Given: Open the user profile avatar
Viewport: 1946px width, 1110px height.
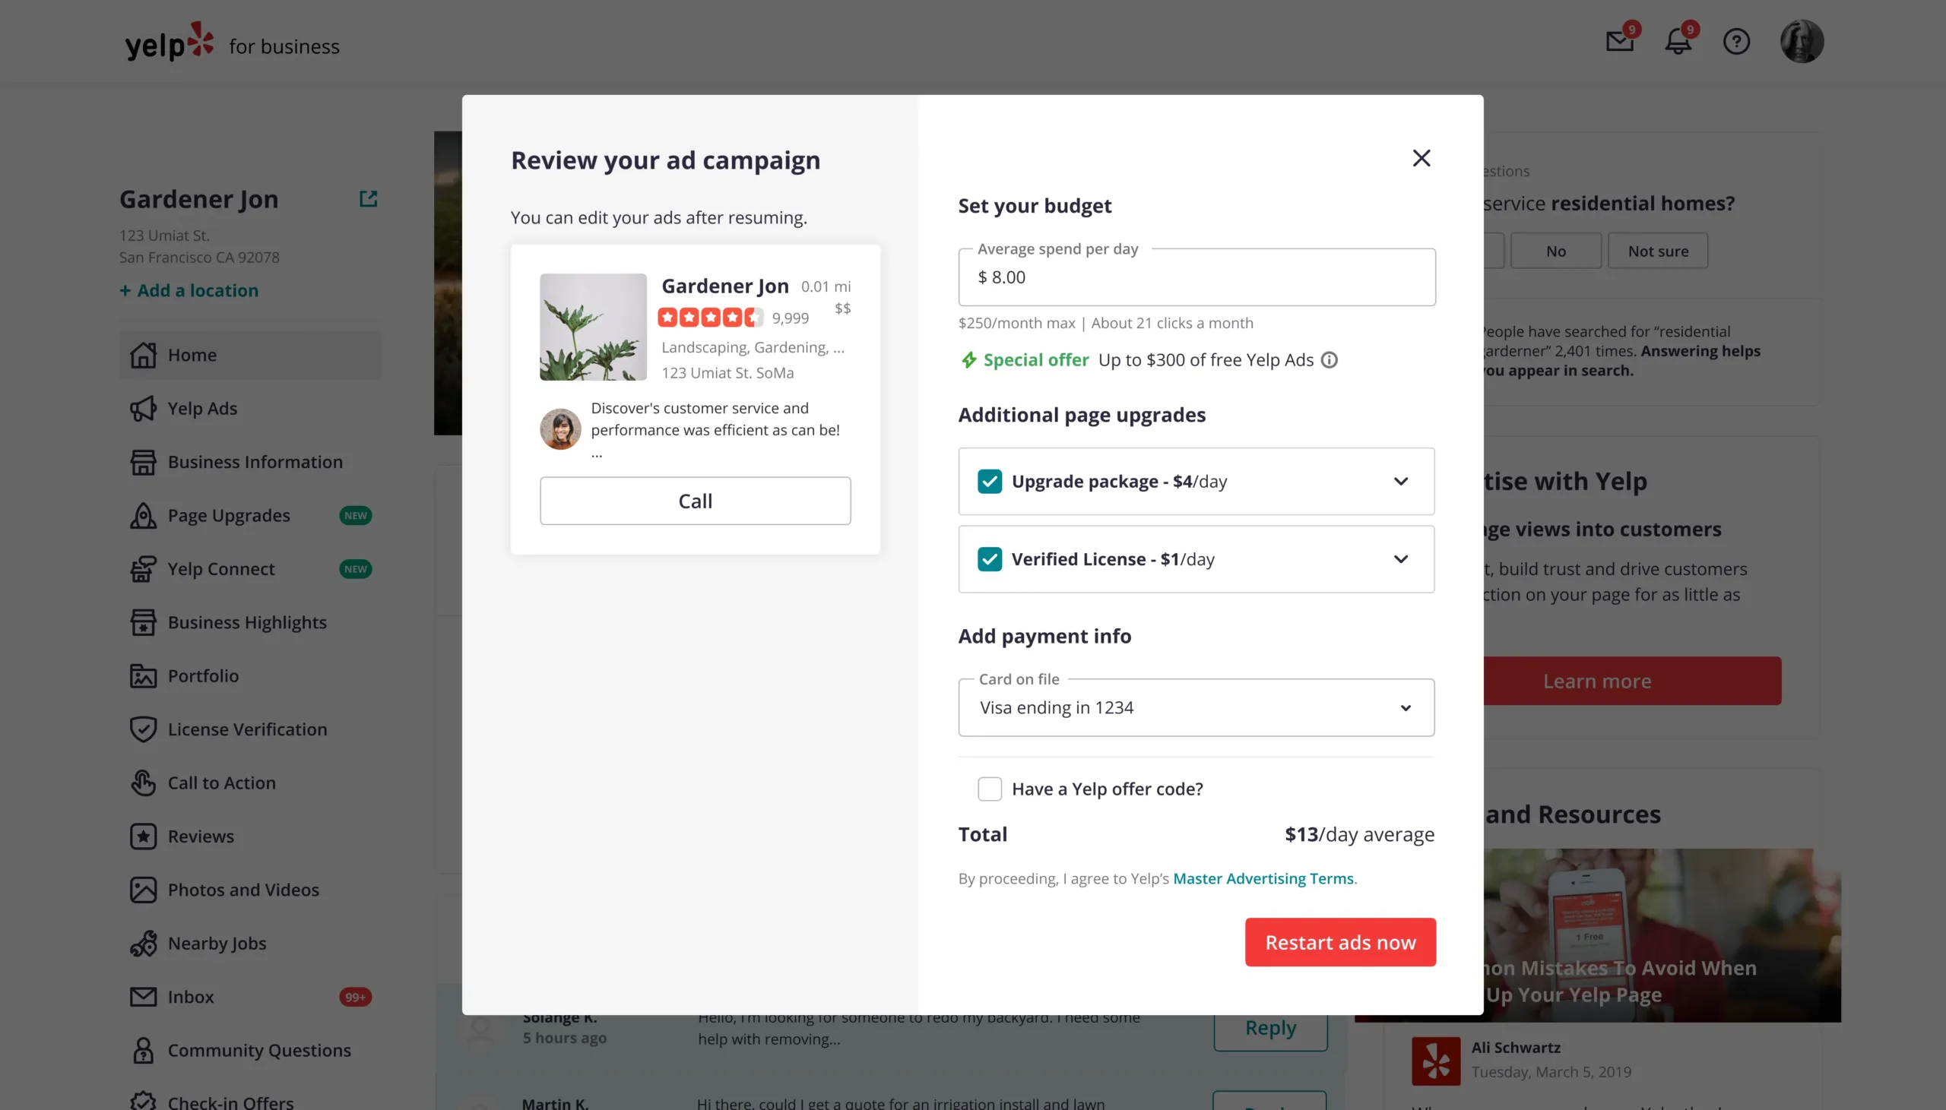Looking at the screenshot, I should (x=1802, y=41).
